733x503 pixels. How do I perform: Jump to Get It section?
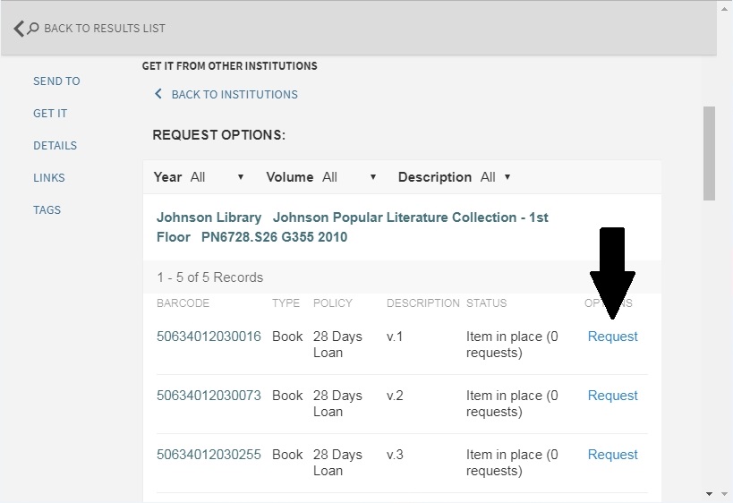coord(50,114)
